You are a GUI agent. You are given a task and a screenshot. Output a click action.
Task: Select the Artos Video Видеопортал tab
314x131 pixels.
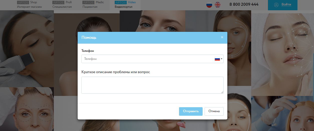click(x=125, y=5)
